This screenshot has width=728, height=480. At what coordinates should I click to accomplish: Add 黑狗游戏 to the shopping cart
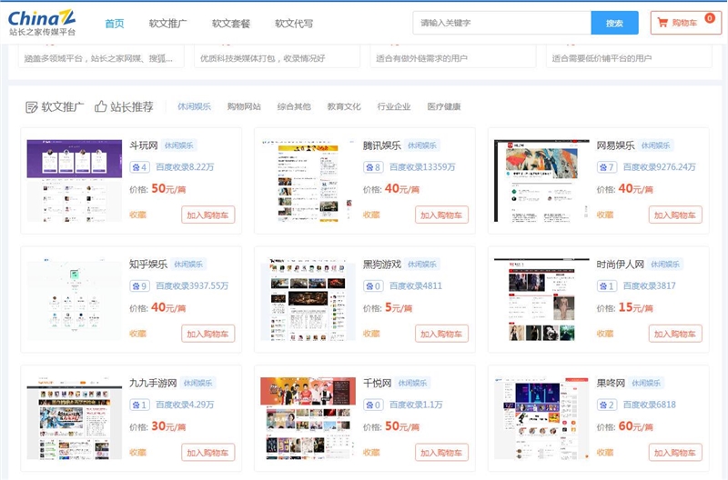(x=441, y=334)
